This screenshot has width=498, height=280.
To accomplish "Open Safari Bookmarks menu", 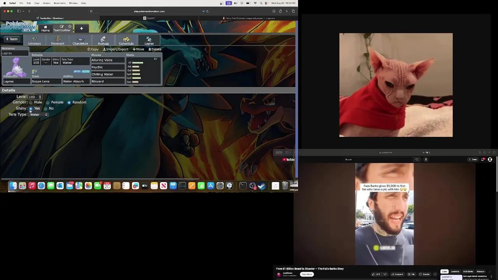I will coord(60,3).
